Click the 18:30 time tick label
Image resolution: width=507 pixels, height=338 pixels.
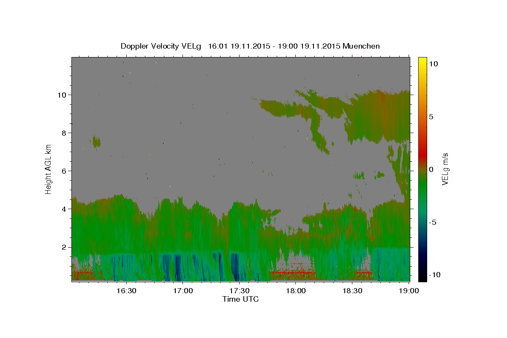[352, 291]
